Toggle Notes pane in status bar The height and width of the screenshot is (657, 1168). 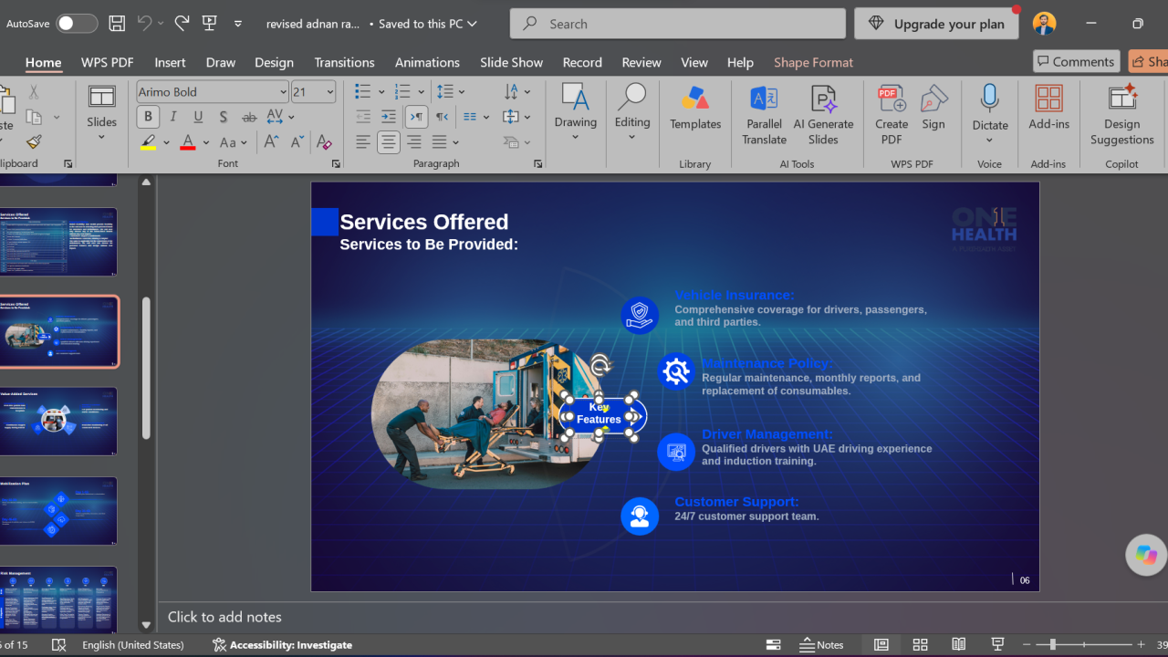[x=821, y=644]
